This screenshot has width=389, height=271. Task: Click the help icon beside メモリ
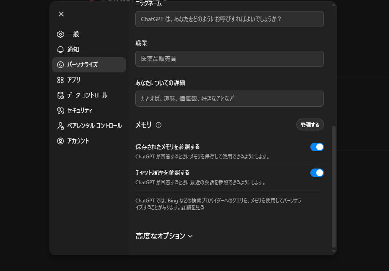coord(159,125)
